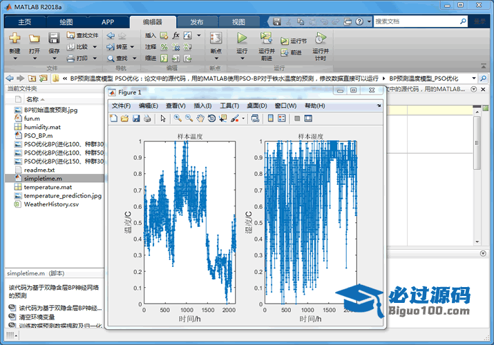
Task: Click Insert Colorbar icon in Figure toolbar
Action: [270, 119]
